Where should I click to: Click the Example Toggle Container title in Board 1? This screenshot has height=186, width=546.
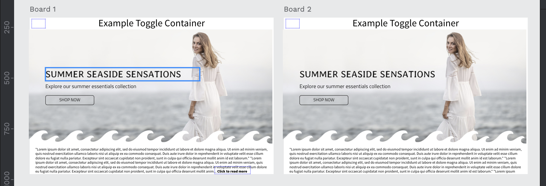click(152, 23)
